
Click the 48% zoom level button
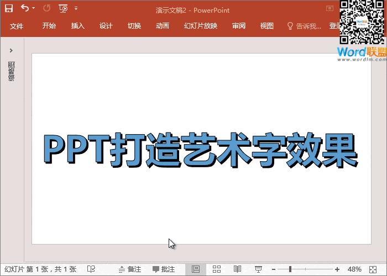(354, 269)
